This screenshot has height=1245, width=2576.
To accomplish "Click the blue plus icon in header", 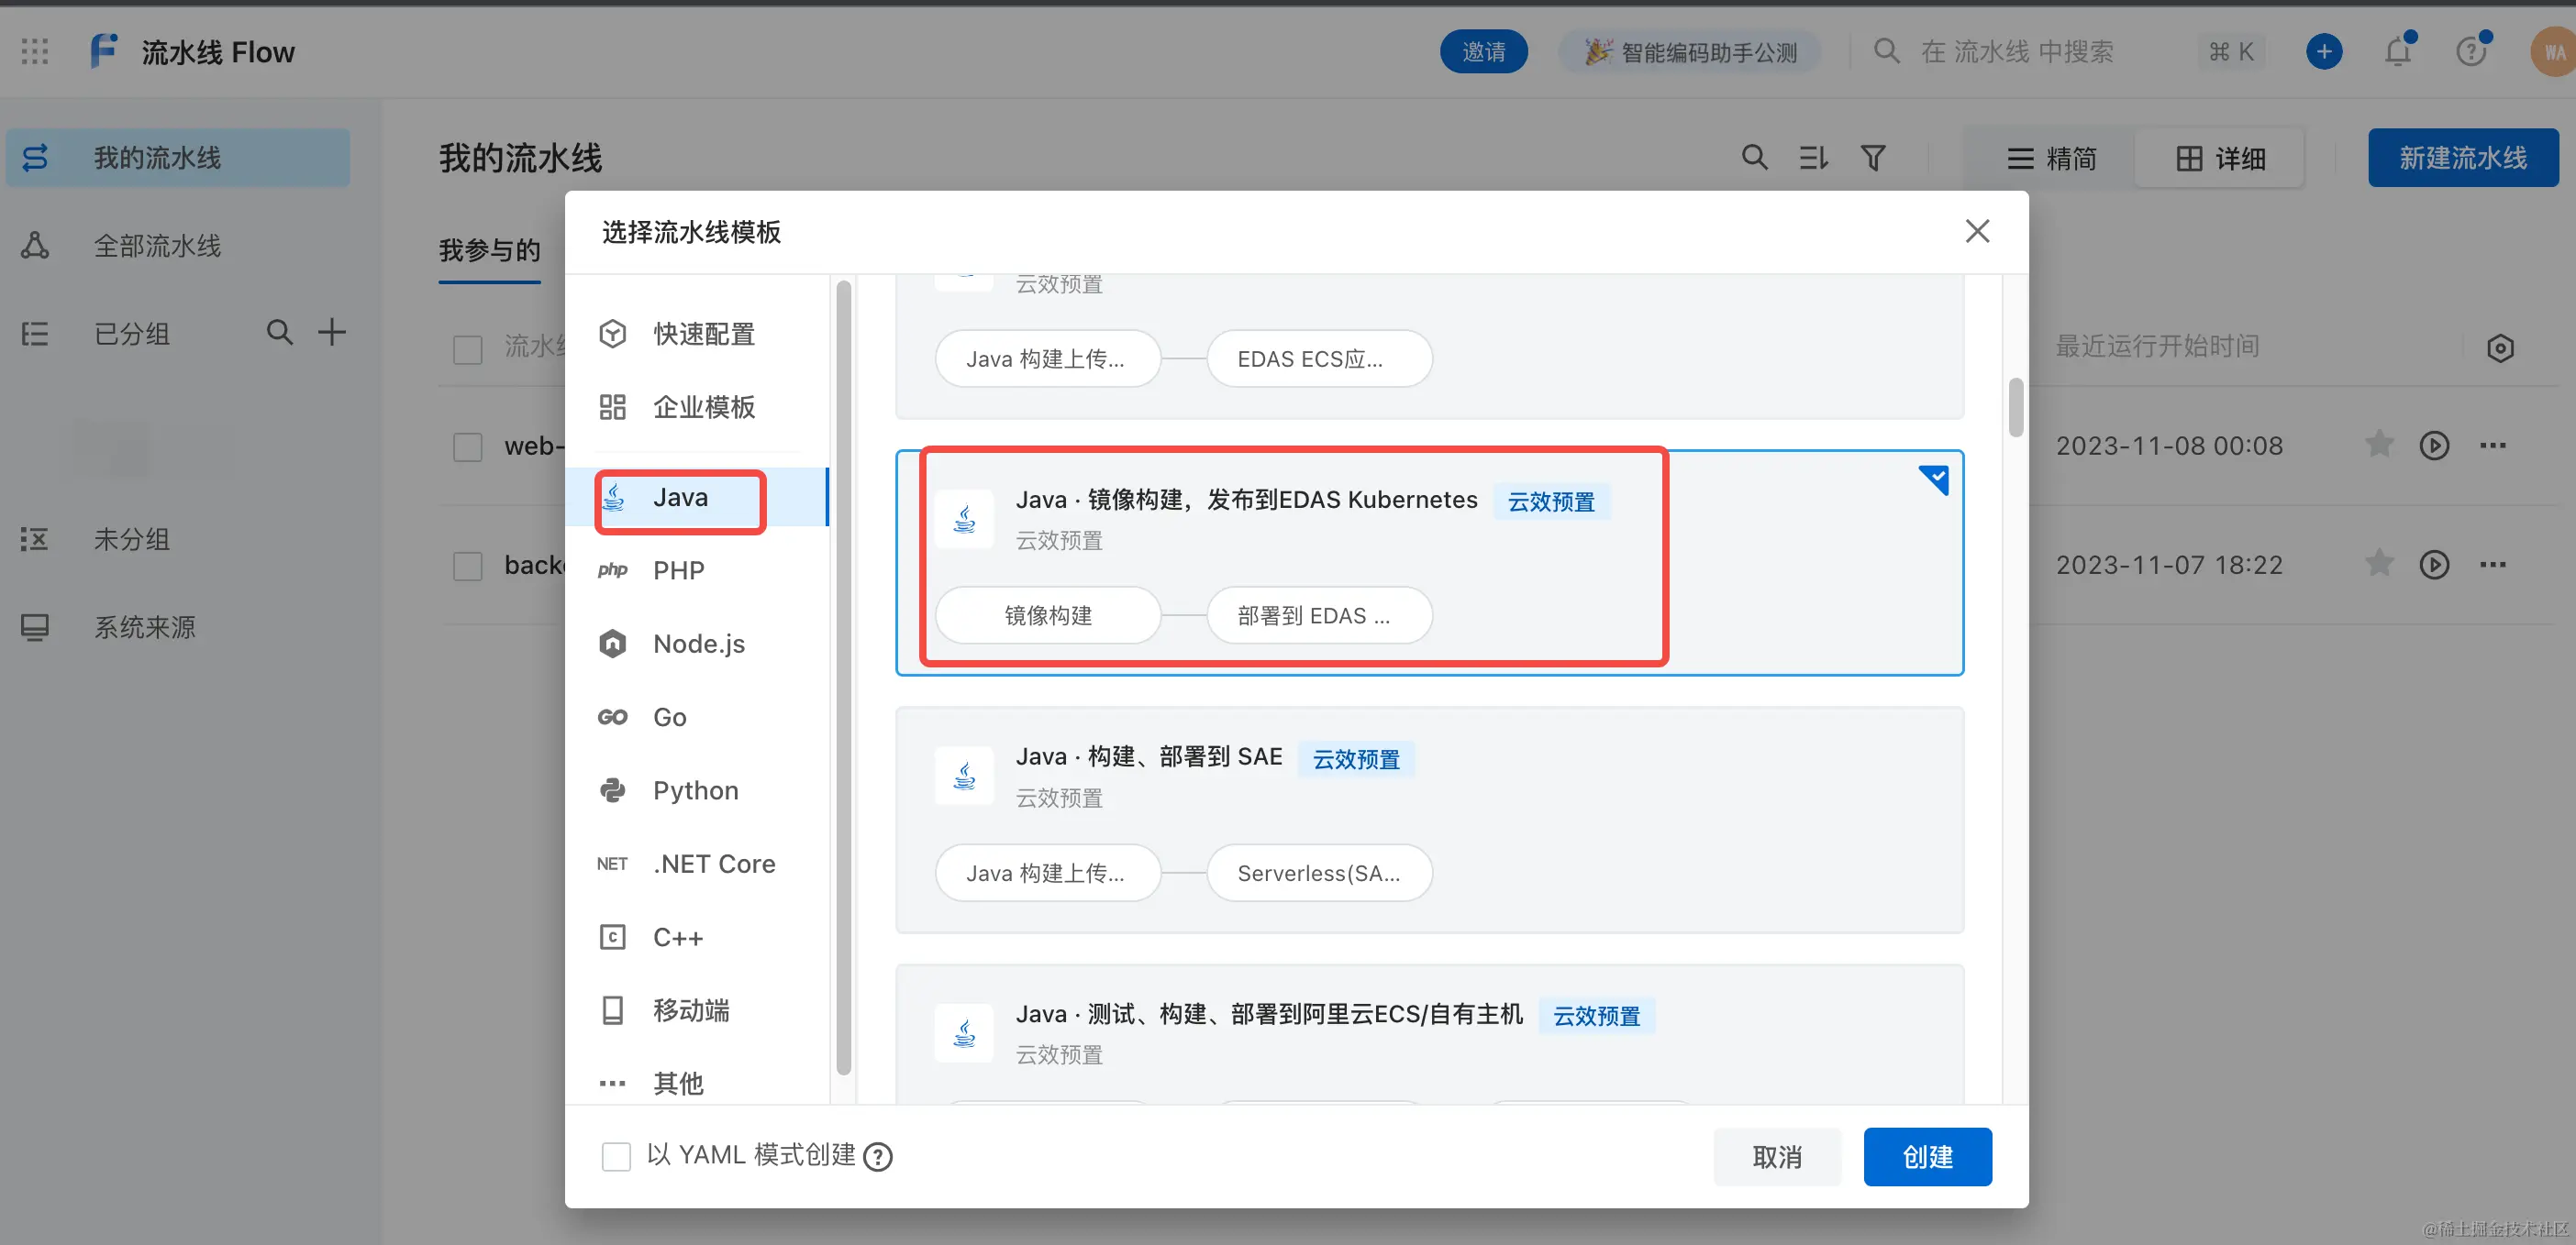I will [x=2323, y=51].
